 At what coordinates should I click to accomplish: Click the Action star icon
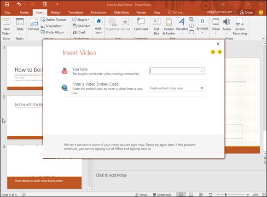[x=125, y=24]
